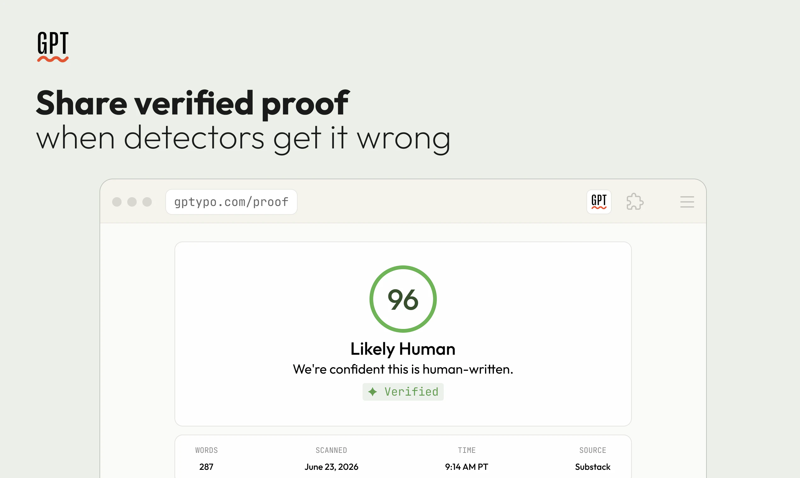The height and width of the screenshot is (478, 800).
Task: Click the gptypo.com/proof address bar
Action: tap(231, 202)
